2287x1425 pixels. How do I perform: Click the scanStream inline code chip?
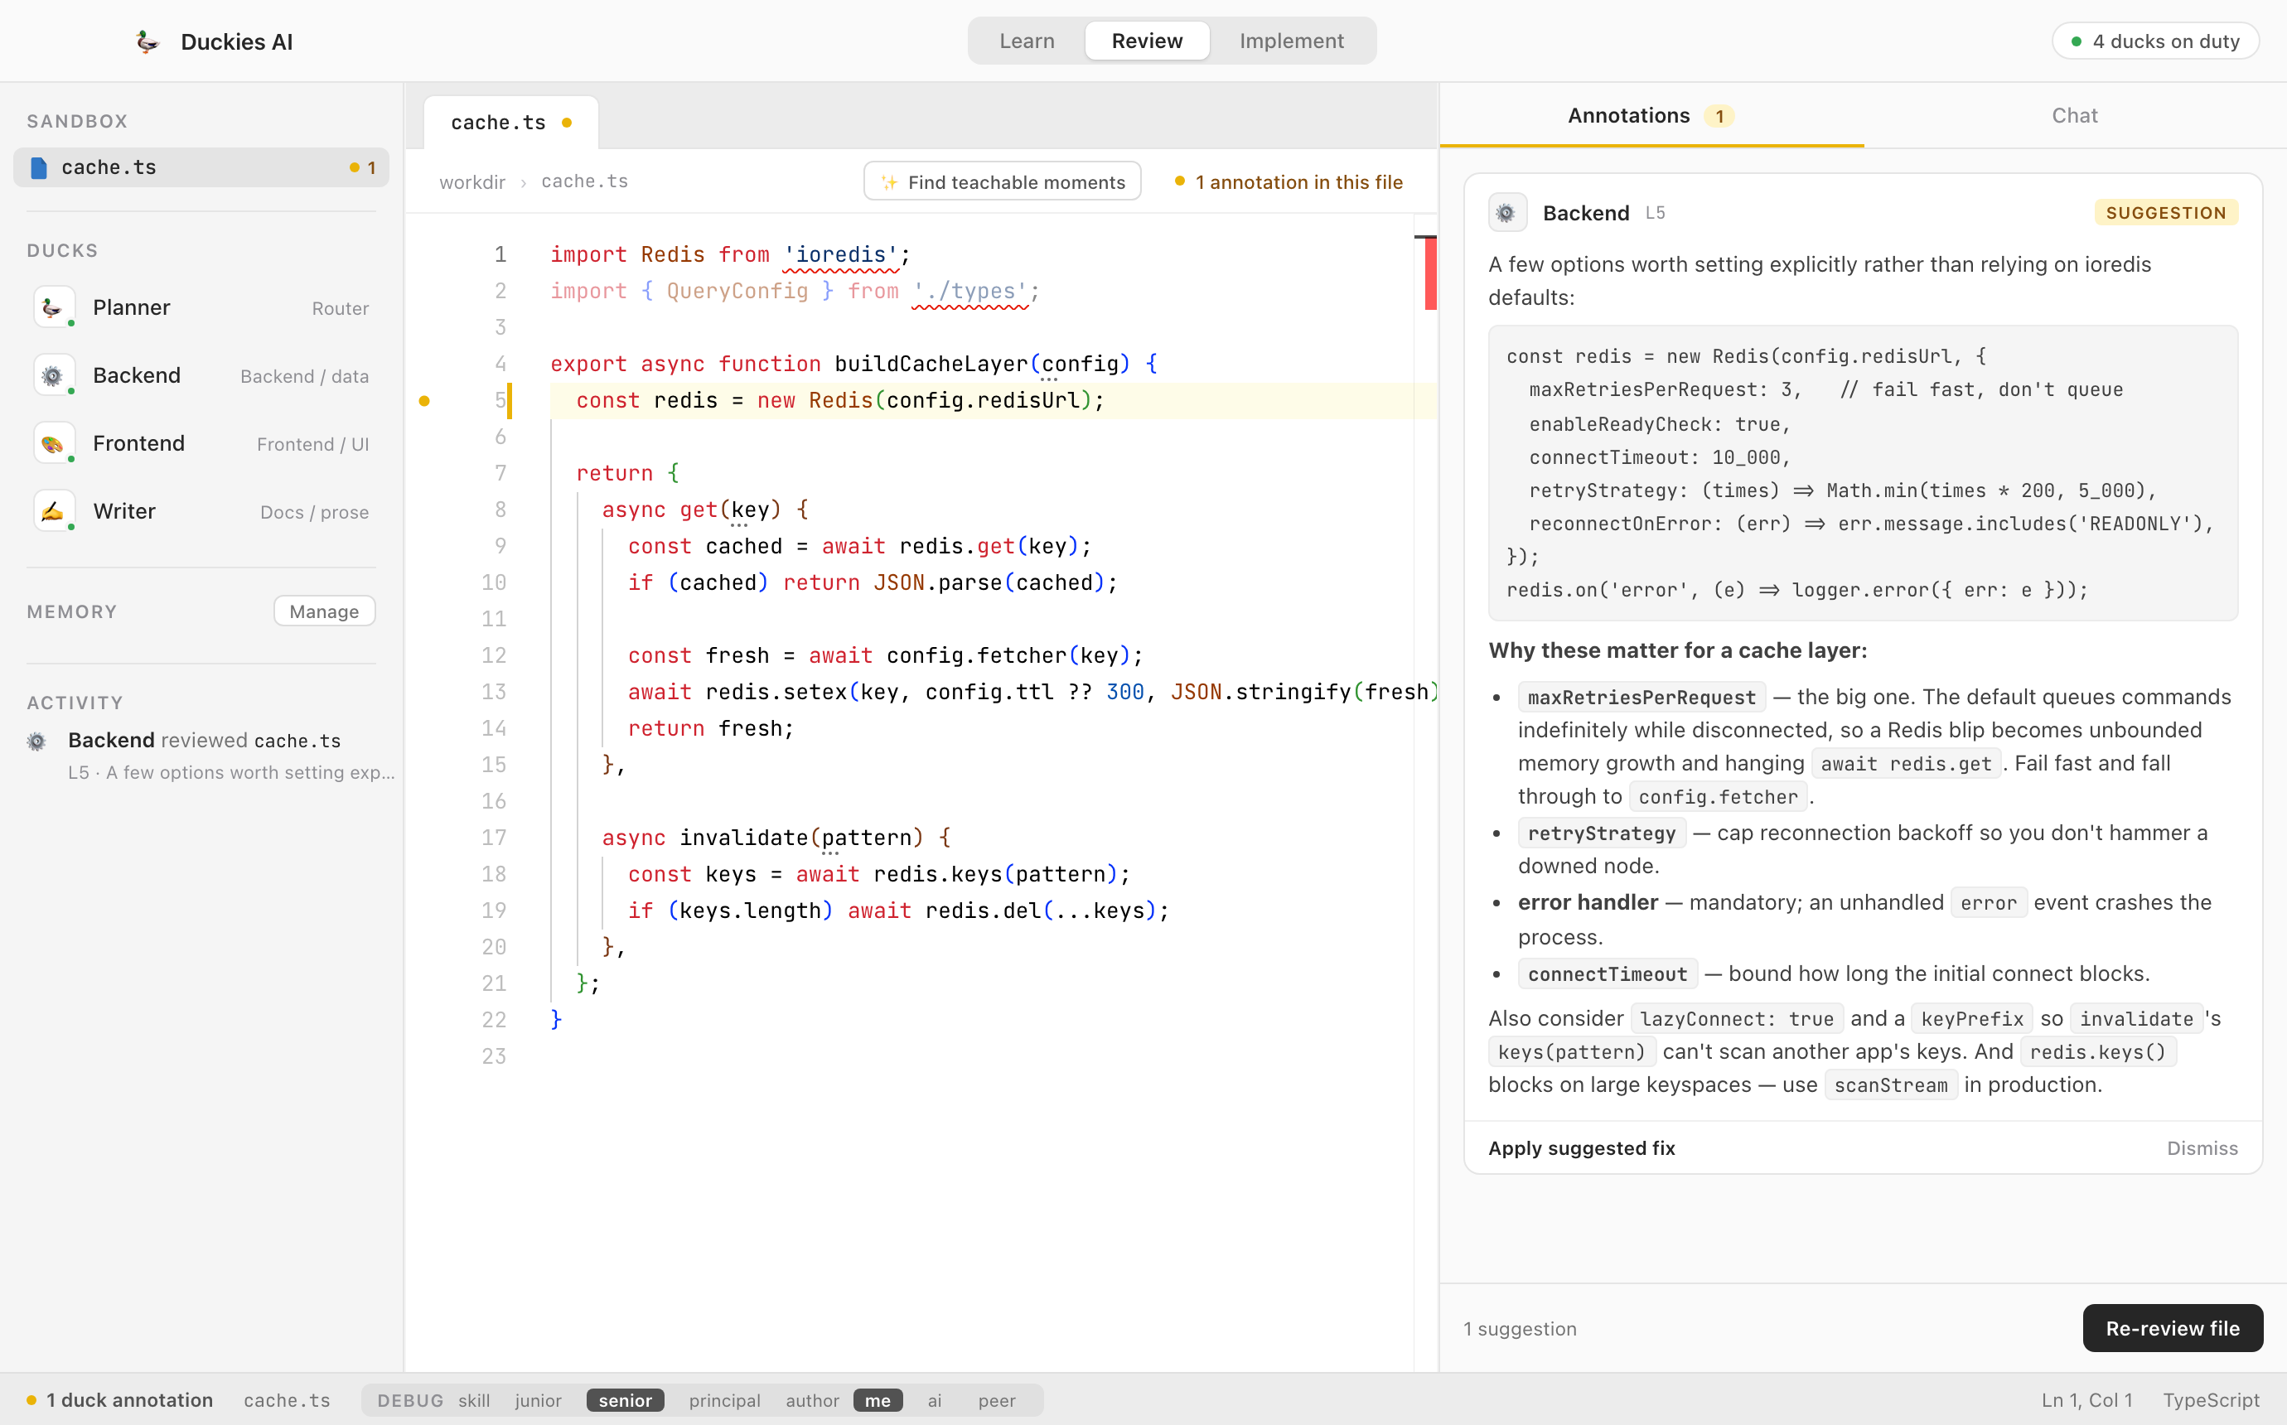click(x=1890, y=1084)
